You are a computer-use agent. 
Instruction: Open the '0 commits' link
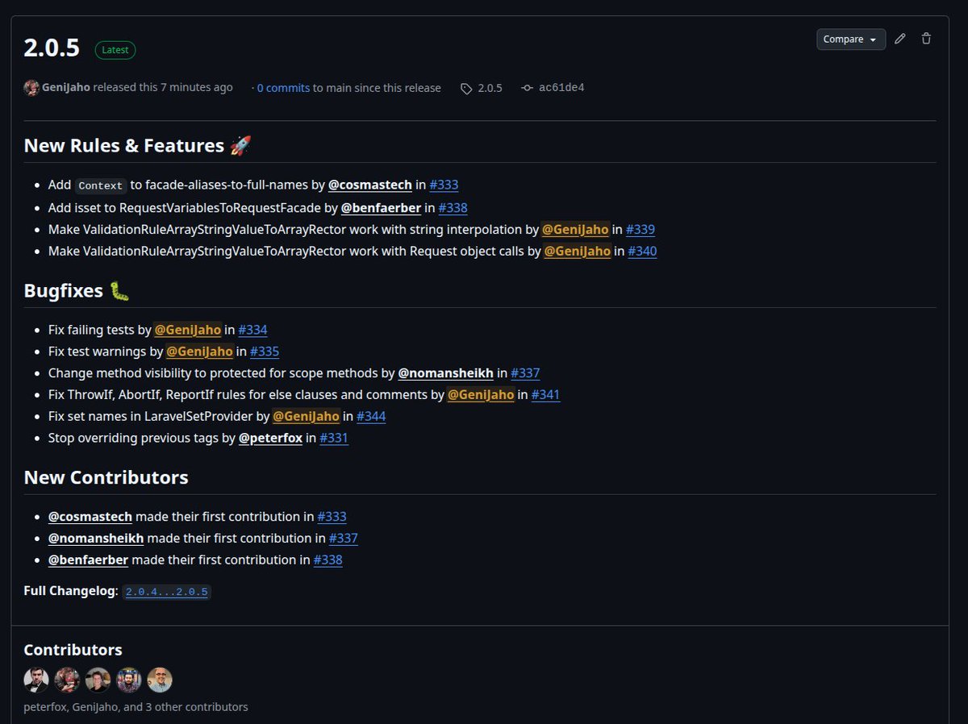point(283,88)
